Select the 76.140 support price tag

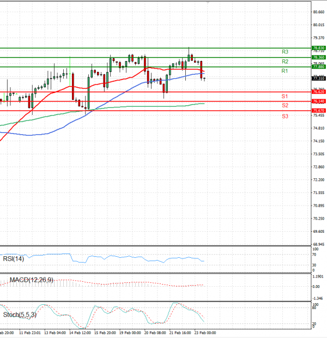coord(319,101)
